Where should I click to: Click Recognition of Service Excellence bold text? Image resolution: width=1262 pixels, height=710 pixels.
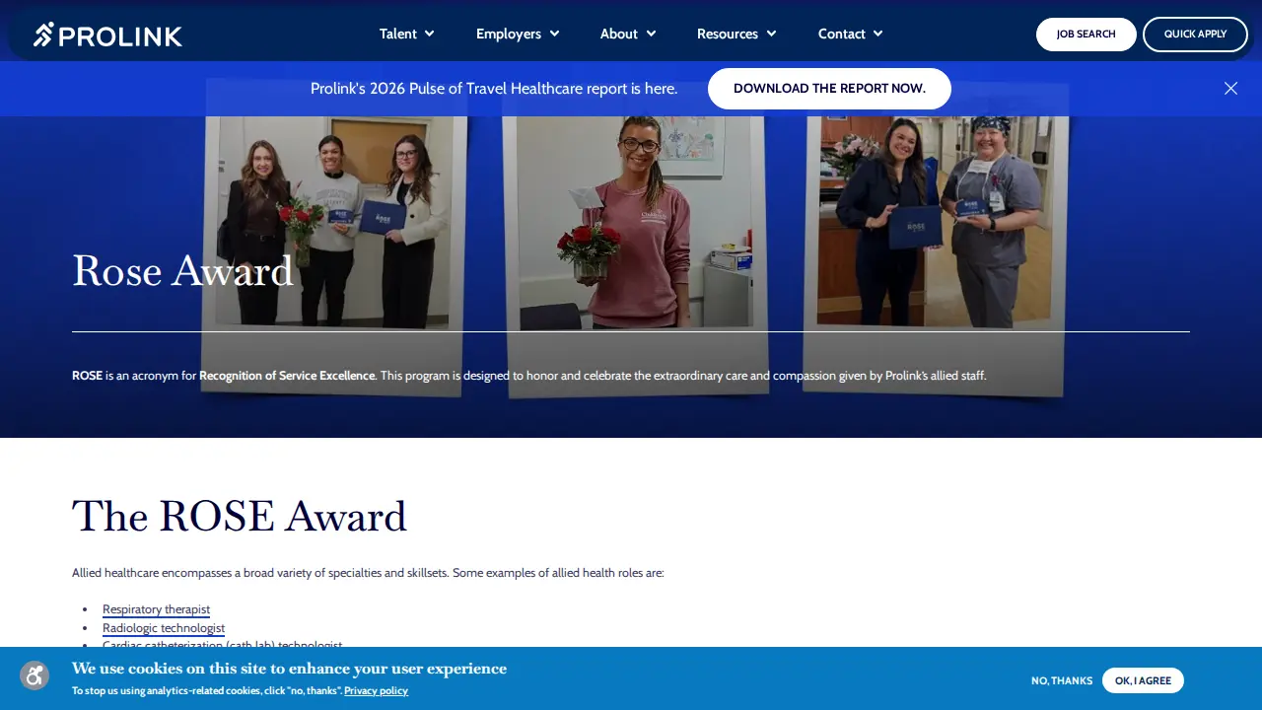287,376
